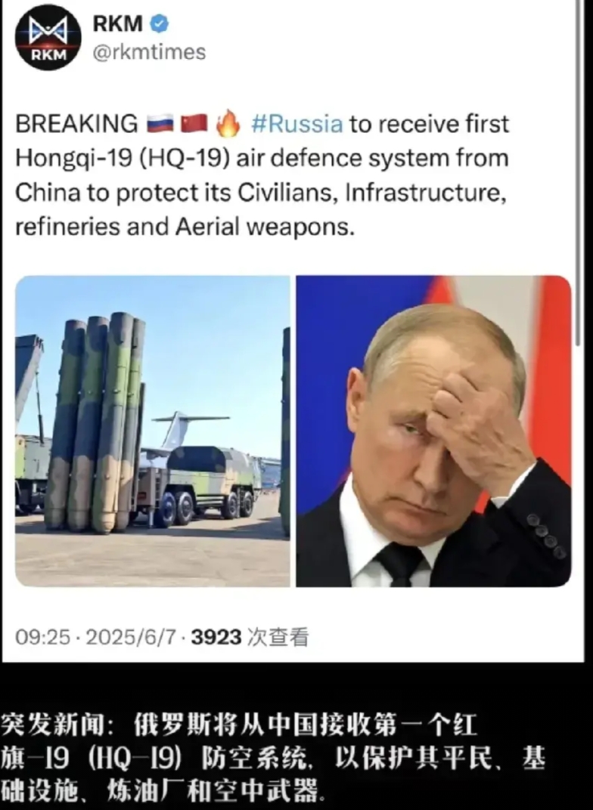Click the blue verified badge
The image size is (593, 810).
[159, 23]
